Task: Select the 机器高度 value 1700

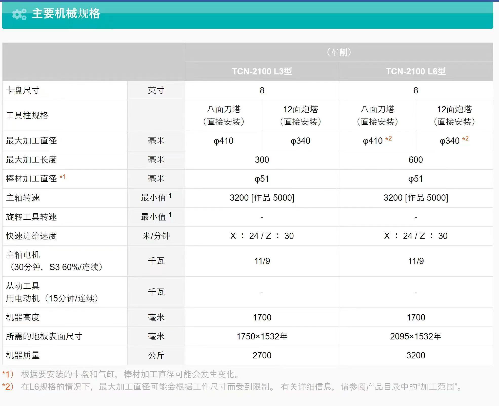Action: point(262,317)
